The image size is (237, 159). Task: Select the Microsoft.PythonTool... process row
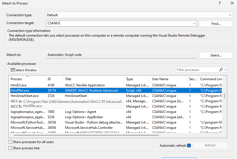tap(116, 122)
